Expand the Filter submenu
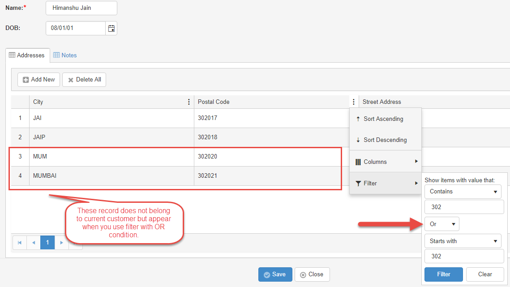The height and width of the screenshot is (287, 510). click(x=386, y=183)
